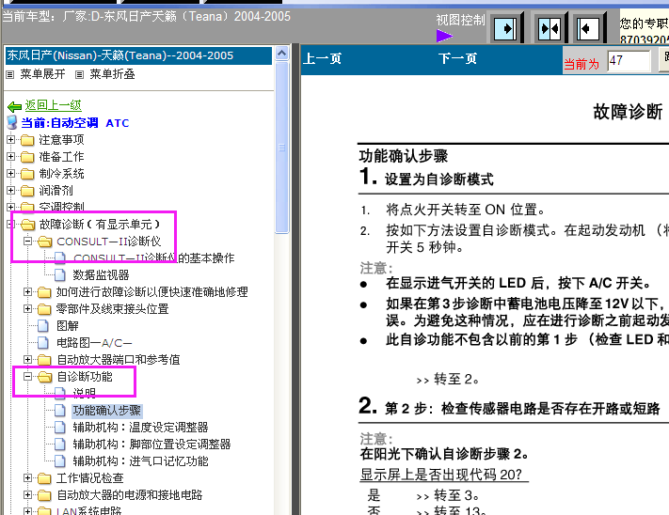Image resolution: width=669 pixels, height=515 pixels.
Task: Click the open folder icon of 故障诊断(有显示单元)
Action: point(27,224)
